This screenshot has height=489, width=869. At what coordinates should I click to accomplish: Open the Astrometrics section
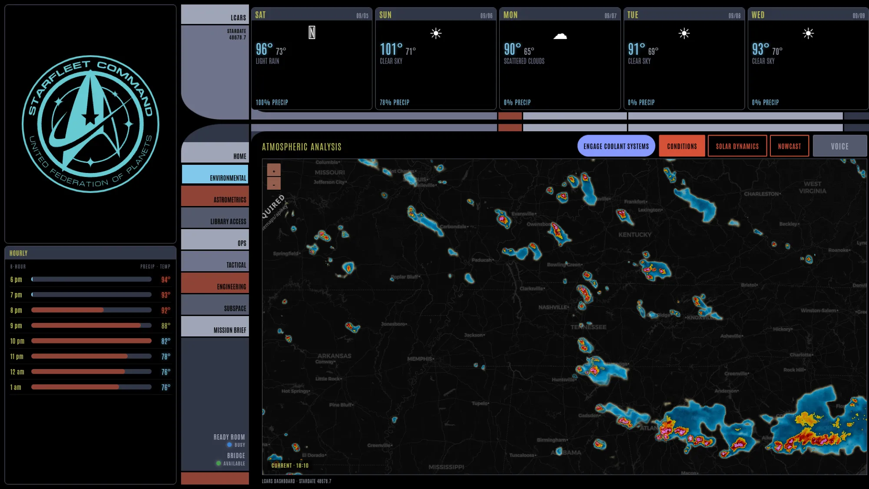215,196
